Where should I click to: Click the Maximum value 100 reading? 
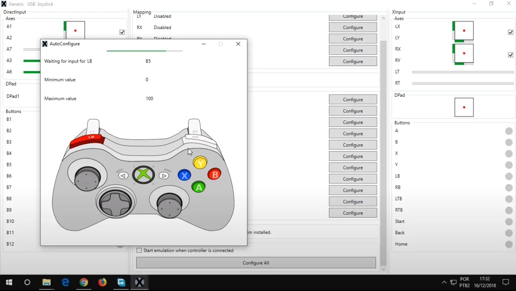pos(150,98)
